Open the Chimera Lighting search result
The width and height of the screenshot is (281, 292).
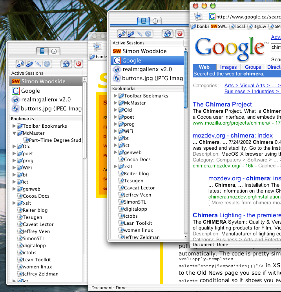(x=237, y=215)
